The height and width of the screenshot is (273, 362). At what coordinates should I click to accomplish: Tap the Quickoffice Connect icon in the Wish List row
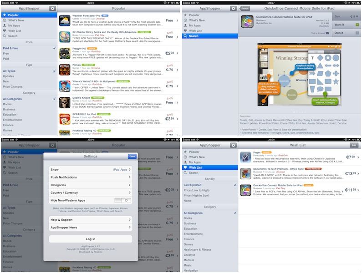click(245, 190)
